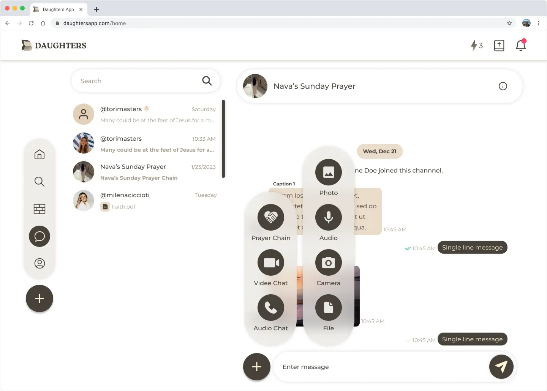Open the wall grid view in sidebar

(40, 209)
